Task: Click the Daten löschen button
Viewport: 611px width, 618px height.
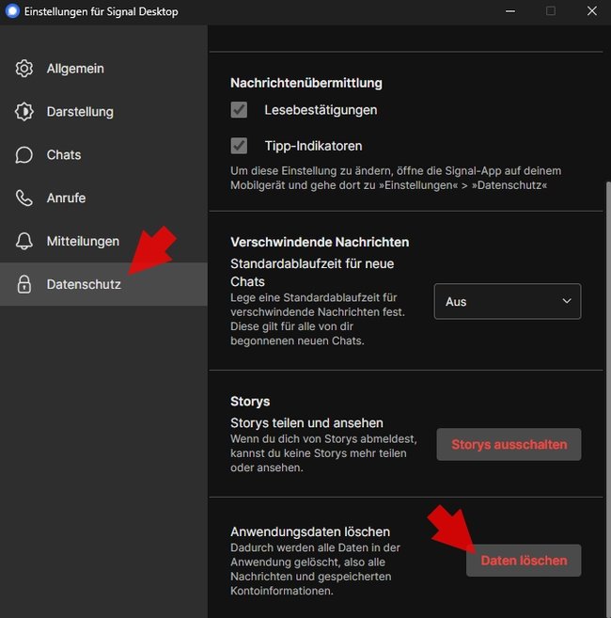Action: click(x=524, y=561)
